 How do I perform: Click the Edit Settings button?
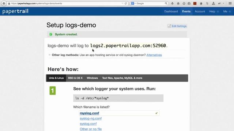(177, 26)
